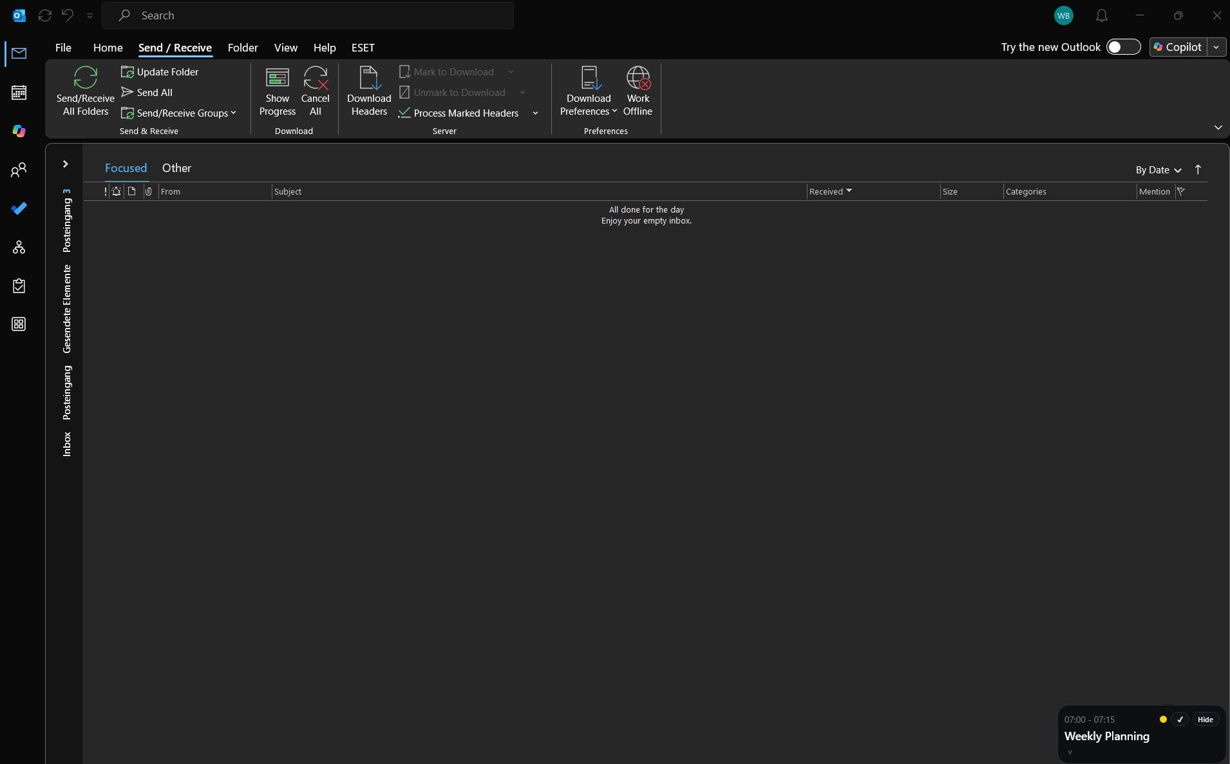This screenshot has height=764, width=1230.
Task: Switch to the Home ribbon tab
Action: pyautogui.click(x=108, y=48)
